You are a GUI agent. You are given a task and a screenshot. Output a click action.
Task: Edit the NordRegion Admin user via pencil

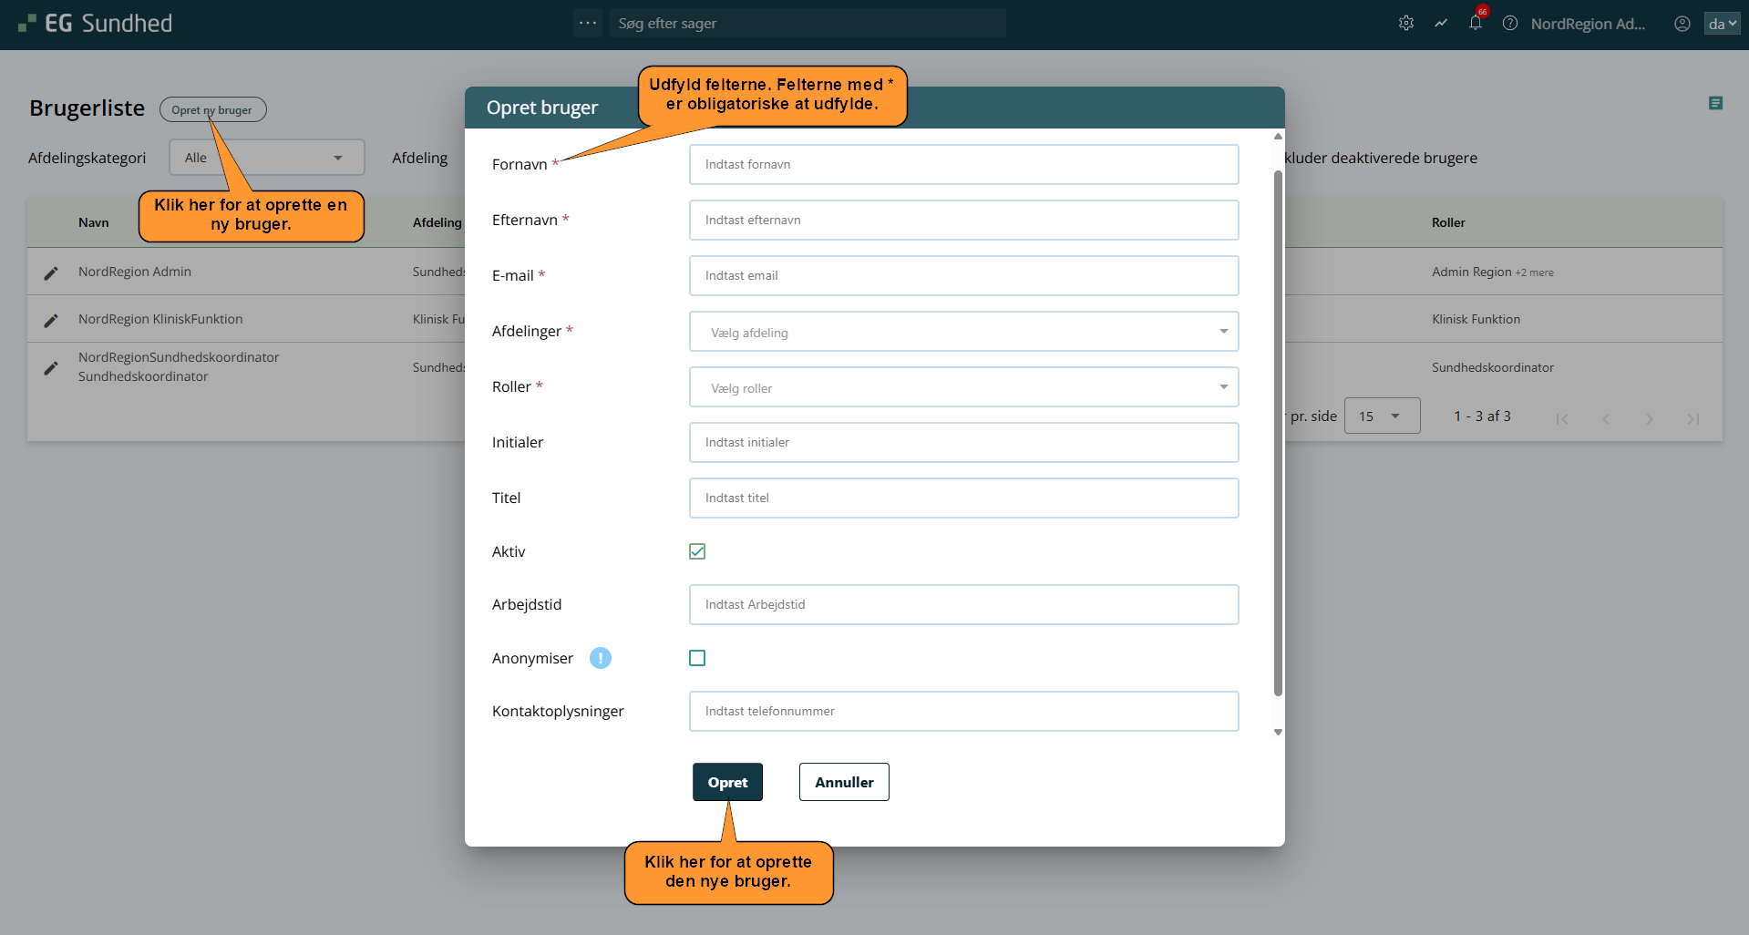pyautogui.click(x=51, y=272)
